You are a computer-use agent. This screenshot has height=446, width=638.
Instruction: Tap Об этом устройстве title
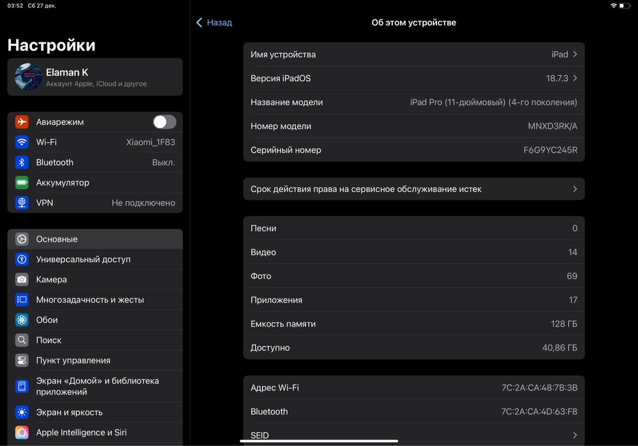click(x=414, y=22)
